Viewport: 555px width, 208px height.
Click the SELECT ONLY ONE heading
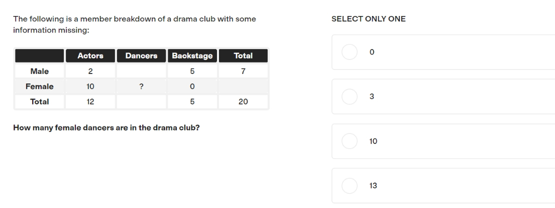(x=369, y=19)
